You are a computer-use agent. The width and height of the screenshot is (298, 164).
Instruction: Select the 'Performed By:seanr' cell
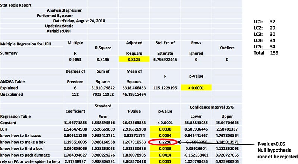click(x=55, y=16)
